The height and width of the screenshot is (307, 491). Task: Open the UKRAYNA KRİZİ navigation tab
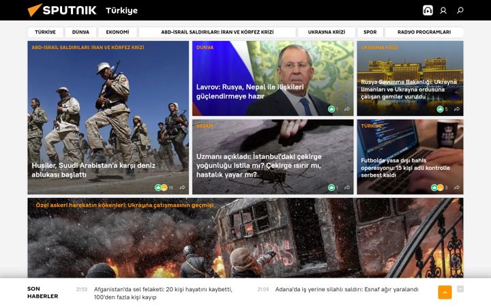[327, 32]
